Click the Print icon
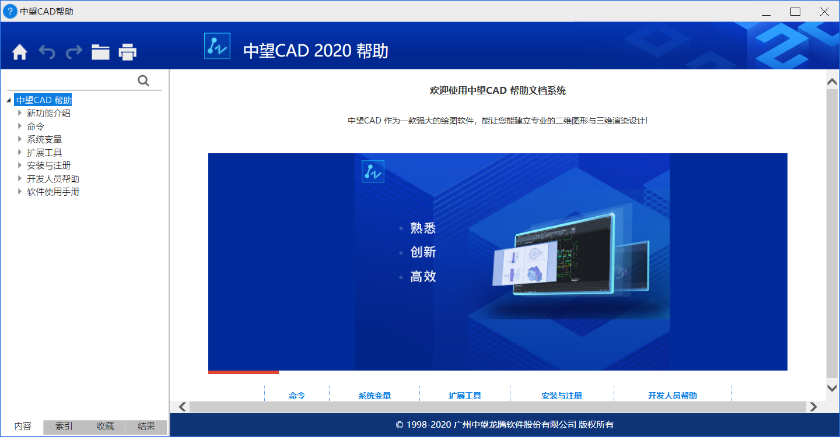 coord(127,52)
